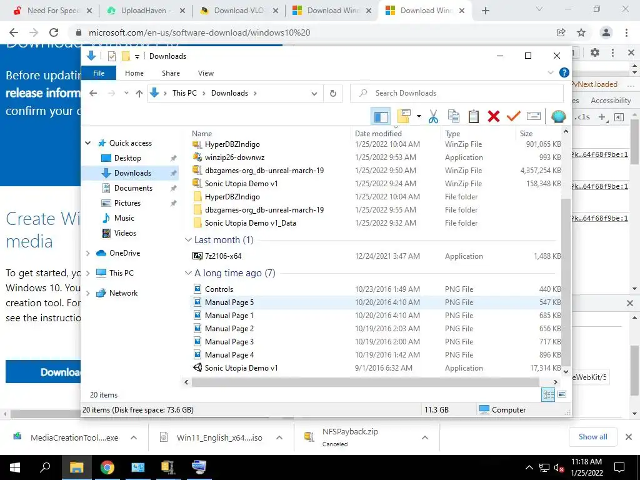
Task: Click the Rename icon in the Explorer toolbar
Action: coord(534,116)
